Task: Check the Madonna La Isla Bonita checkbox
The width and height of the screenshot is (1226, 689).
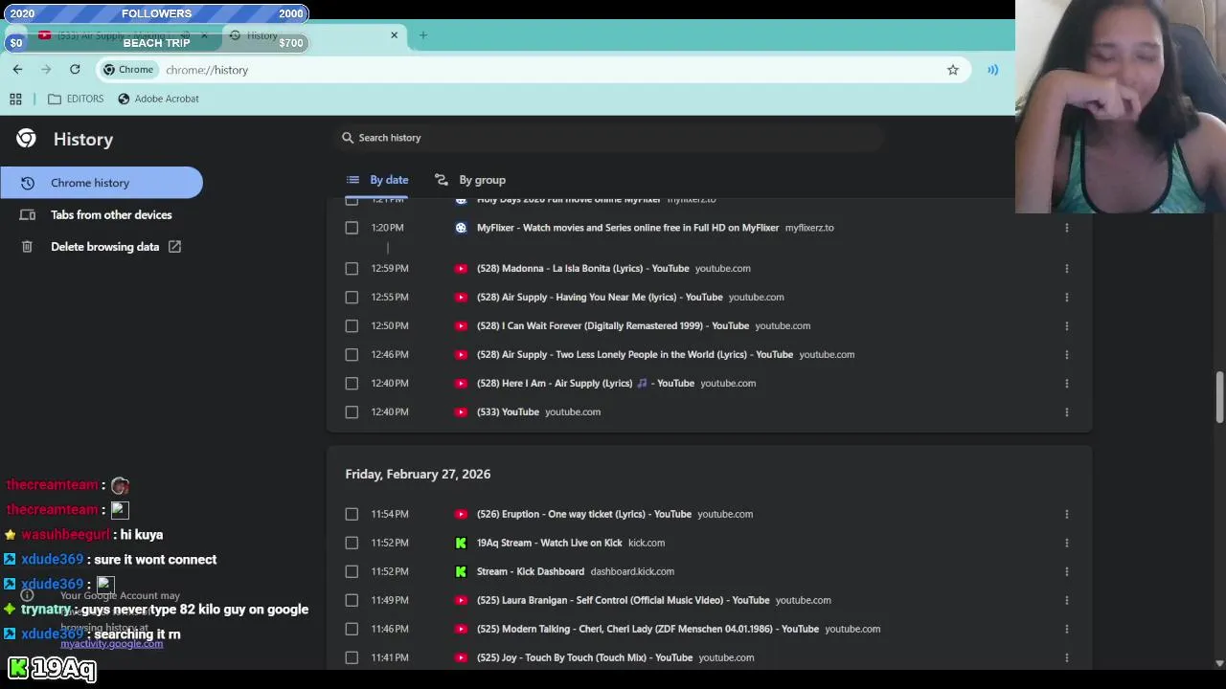Action: click(x=352, y=269)
